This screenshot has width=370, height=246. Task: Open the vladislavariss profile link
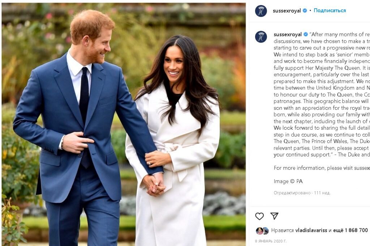point(311,230)
